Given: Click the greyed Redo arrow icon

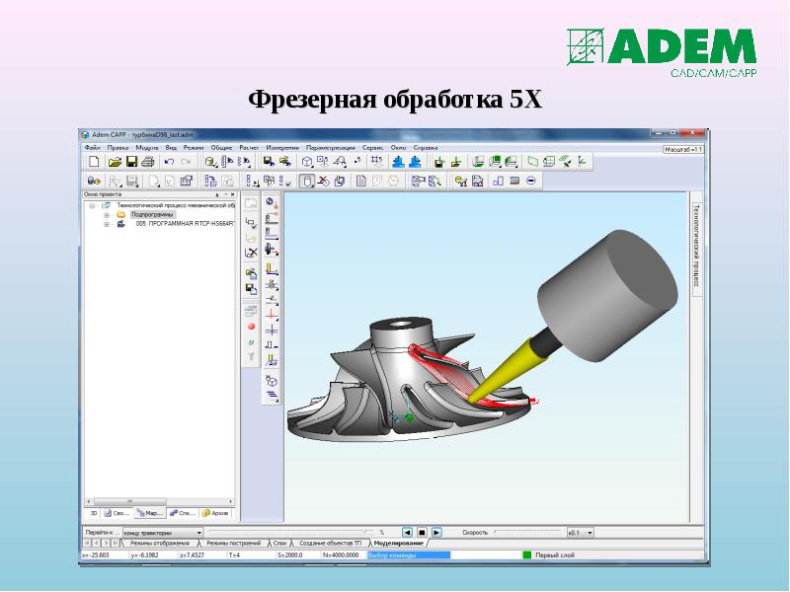Looking at the screenshot, I should pyautogui.click(x=186, y=162).
